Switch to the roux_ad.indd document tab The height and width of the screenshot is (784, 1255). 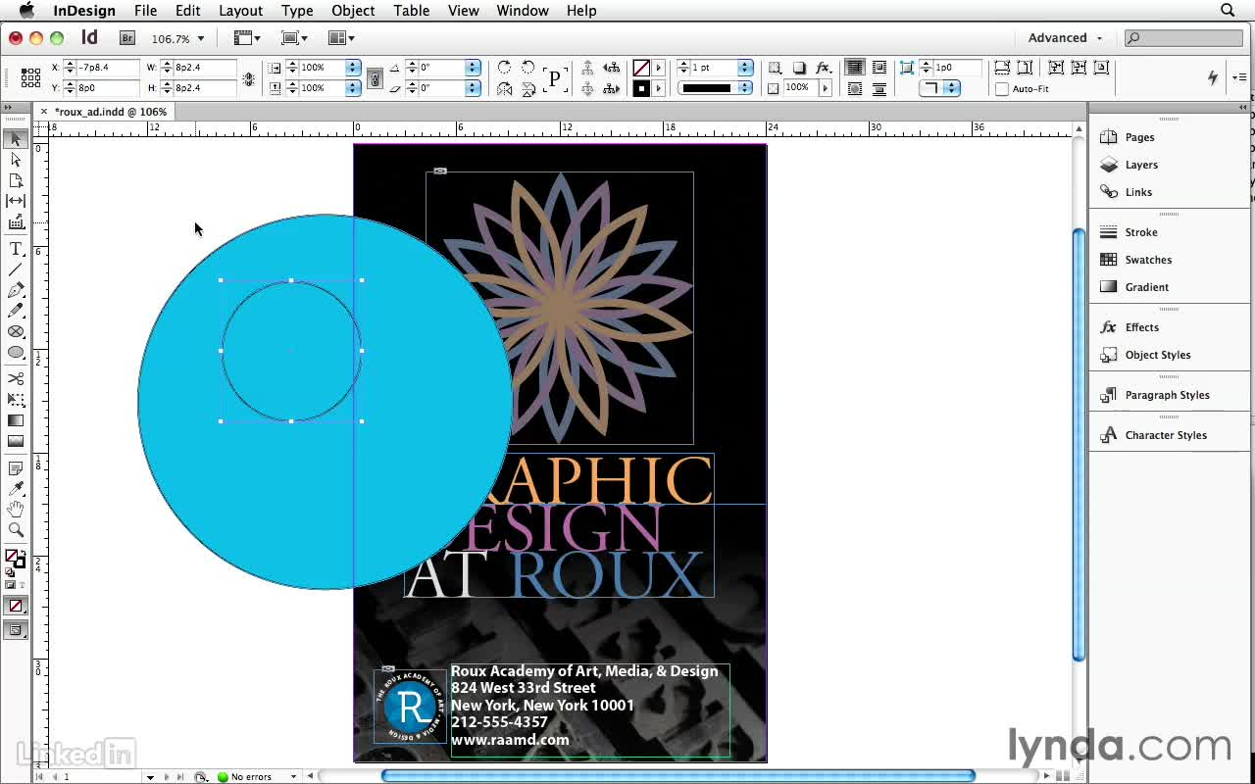click(x=110, y=112)
